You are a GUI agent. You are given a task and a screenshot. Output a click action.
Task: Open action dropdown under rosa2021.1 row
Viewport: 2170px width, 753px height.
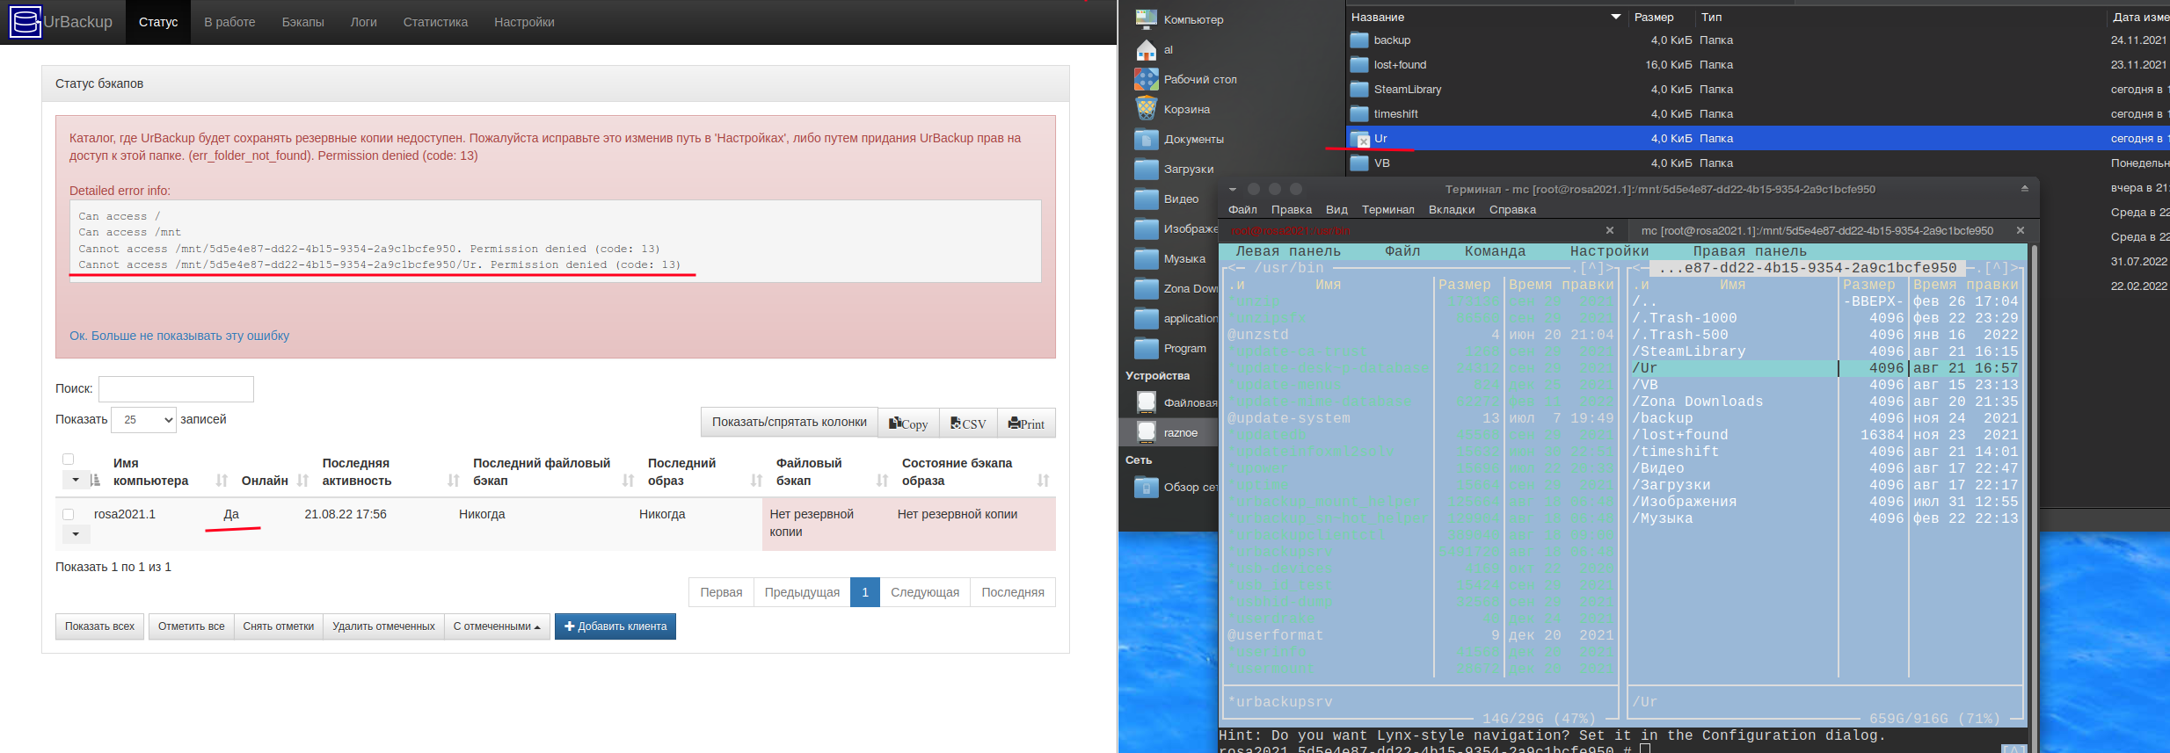(75, 534)
